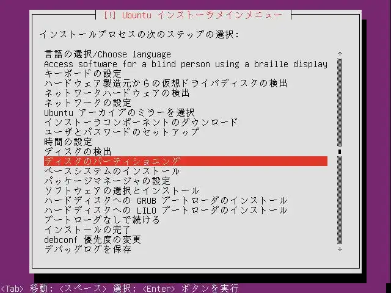Open ネットワークの設定 step

[x=88, y=103]
